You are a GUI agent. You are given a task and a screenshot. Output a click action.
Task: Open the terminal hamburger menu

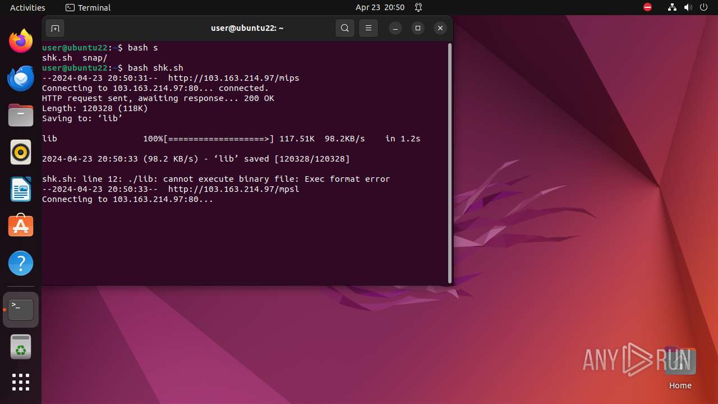point(369,28)
